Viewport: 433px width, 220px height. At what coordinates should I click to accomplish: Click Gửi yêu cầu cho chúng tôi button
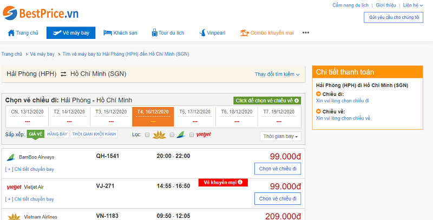click(393, 17)
